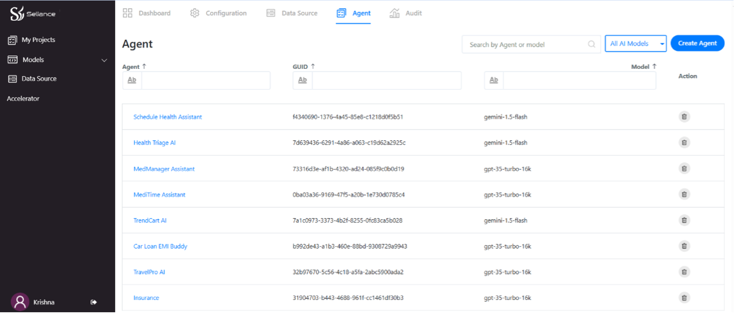Click the logout icon beside Krishna
The image size is (736, 315).
(x=94, y=302)
